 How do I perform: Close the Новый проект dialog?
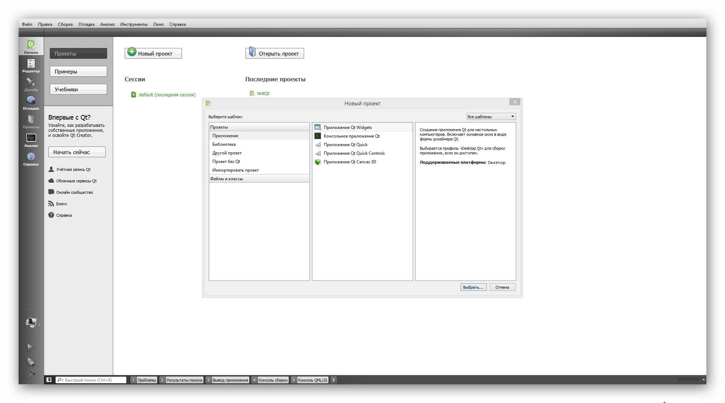click(x=515, y=102)
